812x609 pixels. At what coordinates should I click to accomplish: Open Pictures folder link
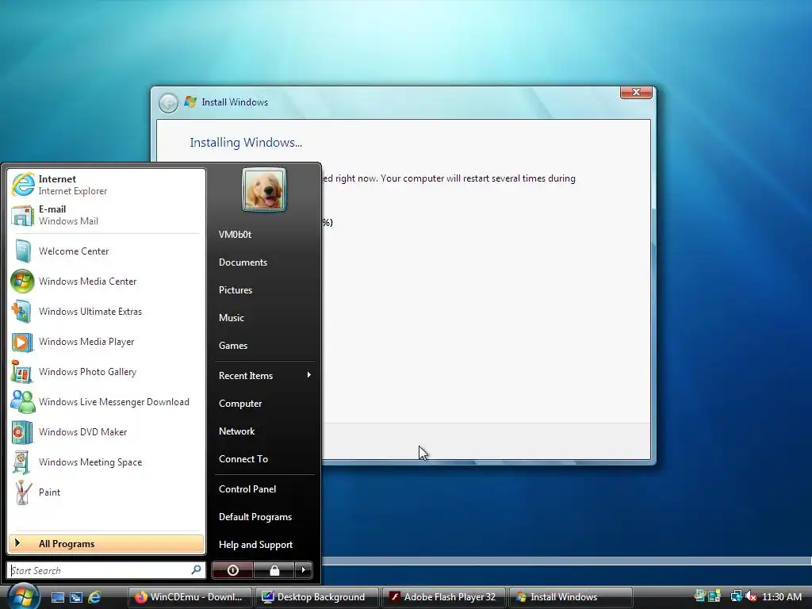[x=264, y=290]
